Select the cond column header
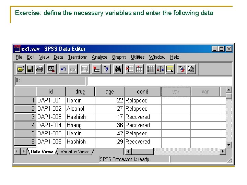Viewport: 247px width, 185px height. [x=143, y=91]
